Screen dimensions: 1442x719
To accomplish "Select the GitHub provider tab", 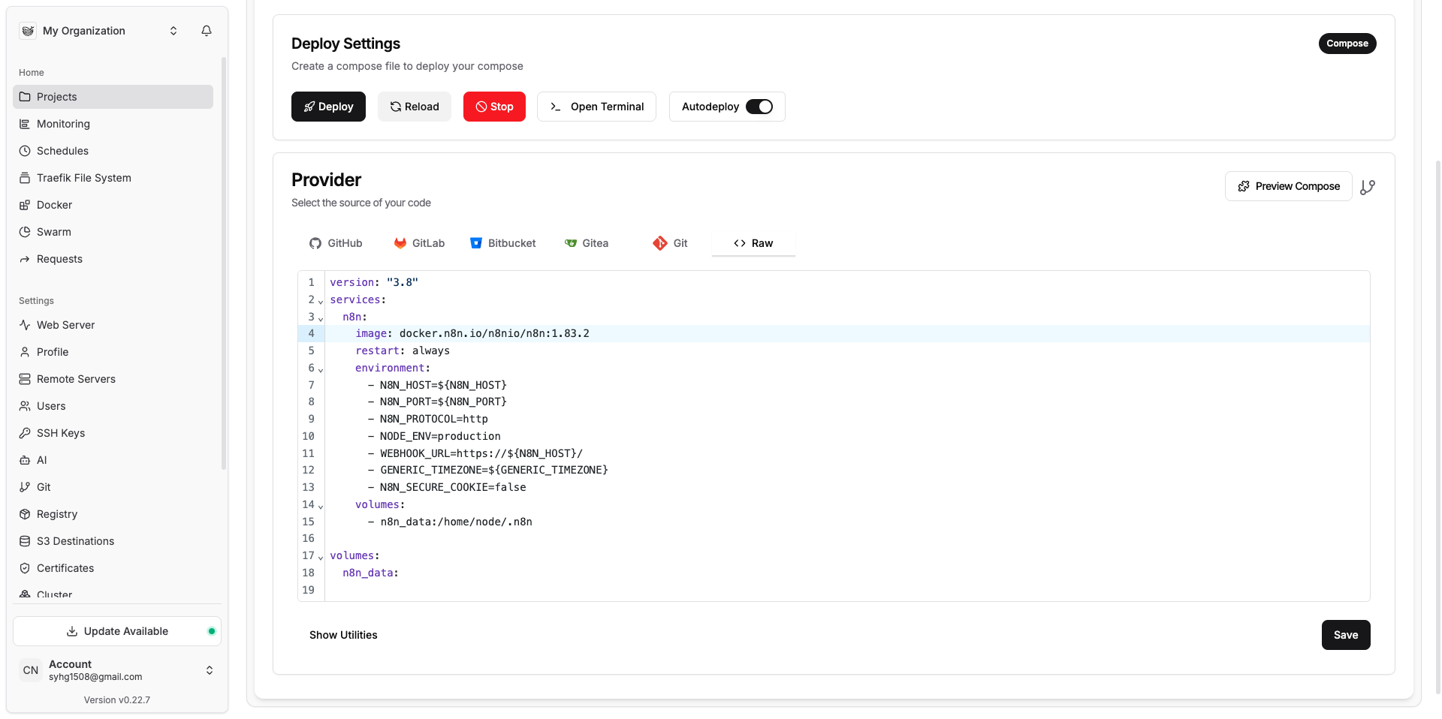I will click(336, 243).
